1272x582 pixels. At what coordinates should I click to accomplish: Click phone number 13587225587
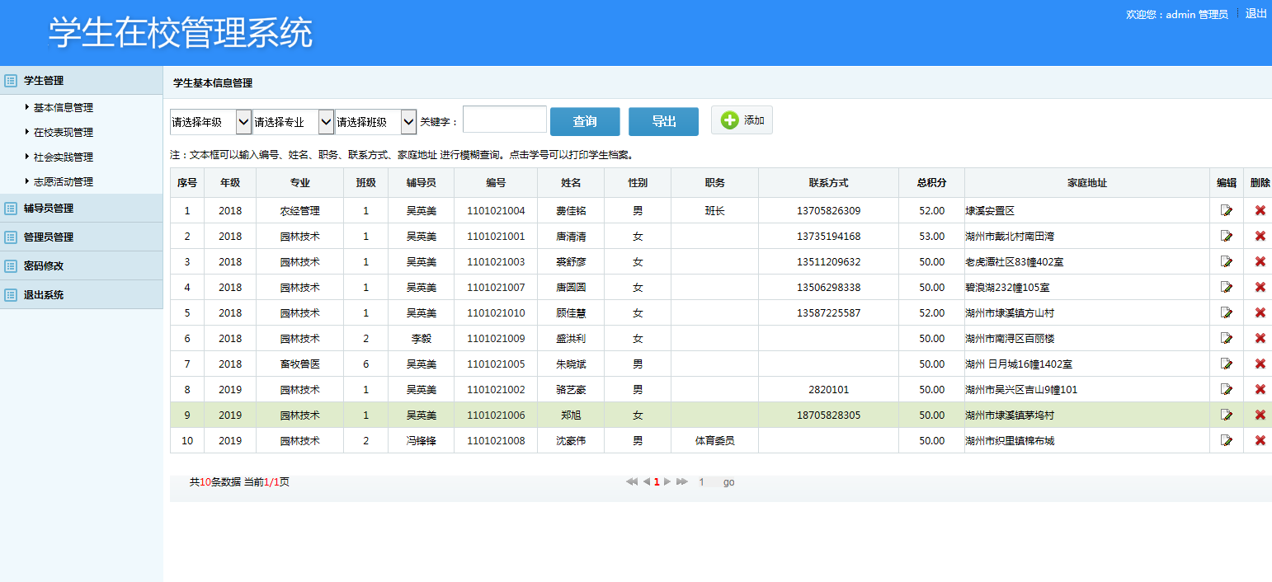point(828,313)
